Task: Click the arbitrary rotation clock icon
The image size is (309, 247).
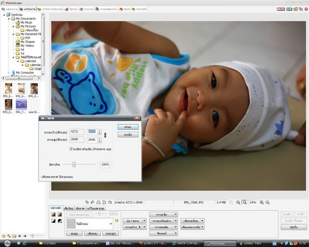Action: click(x=110, y=202)
